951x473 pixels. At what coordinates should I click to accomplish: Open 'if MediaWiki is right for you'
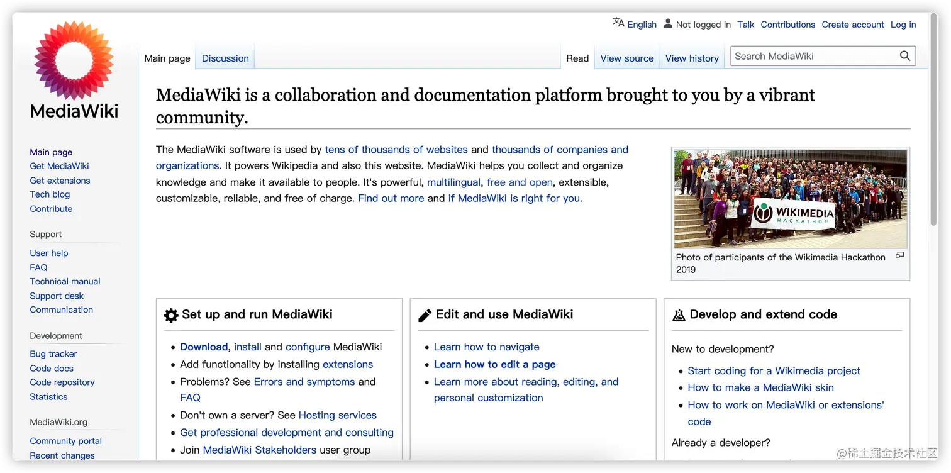(514, 198)
